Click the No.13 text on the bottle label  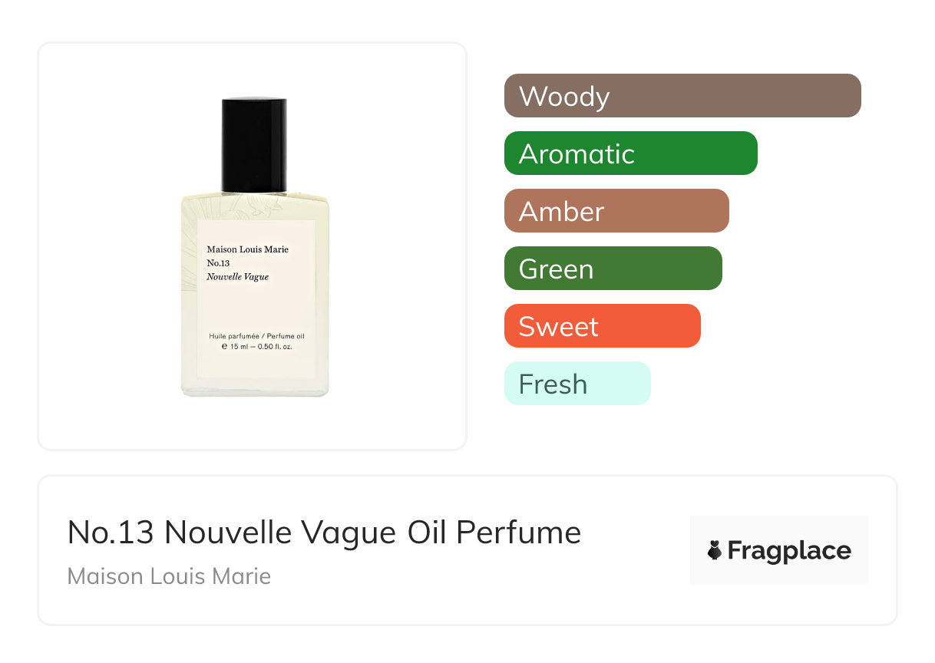click(x=218, y=263)
